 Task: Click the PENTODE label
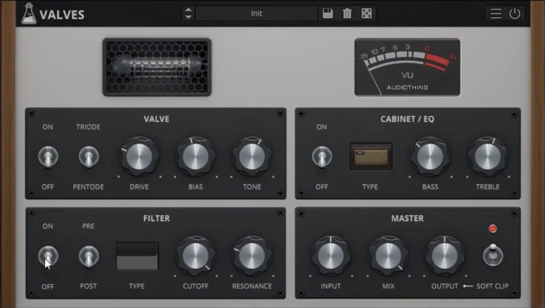coord(88,187)
